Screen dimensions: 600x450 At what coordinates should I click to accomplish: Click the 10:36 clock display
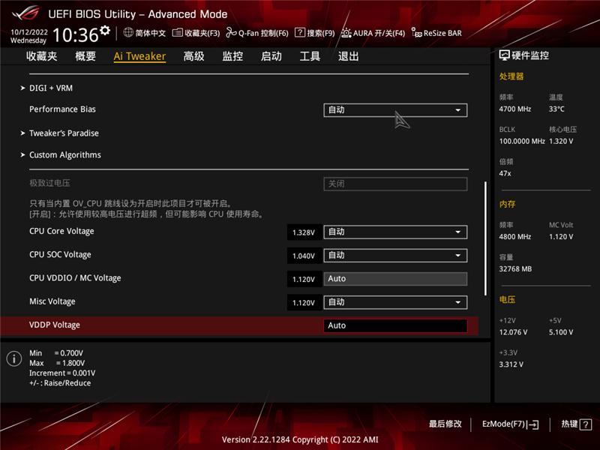click(x=76, y=35)
